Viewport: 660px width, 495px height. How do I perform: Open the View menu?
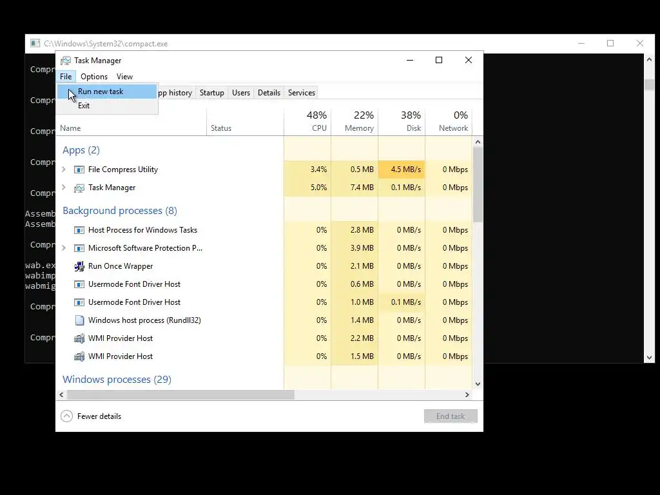tap(124, 77)
